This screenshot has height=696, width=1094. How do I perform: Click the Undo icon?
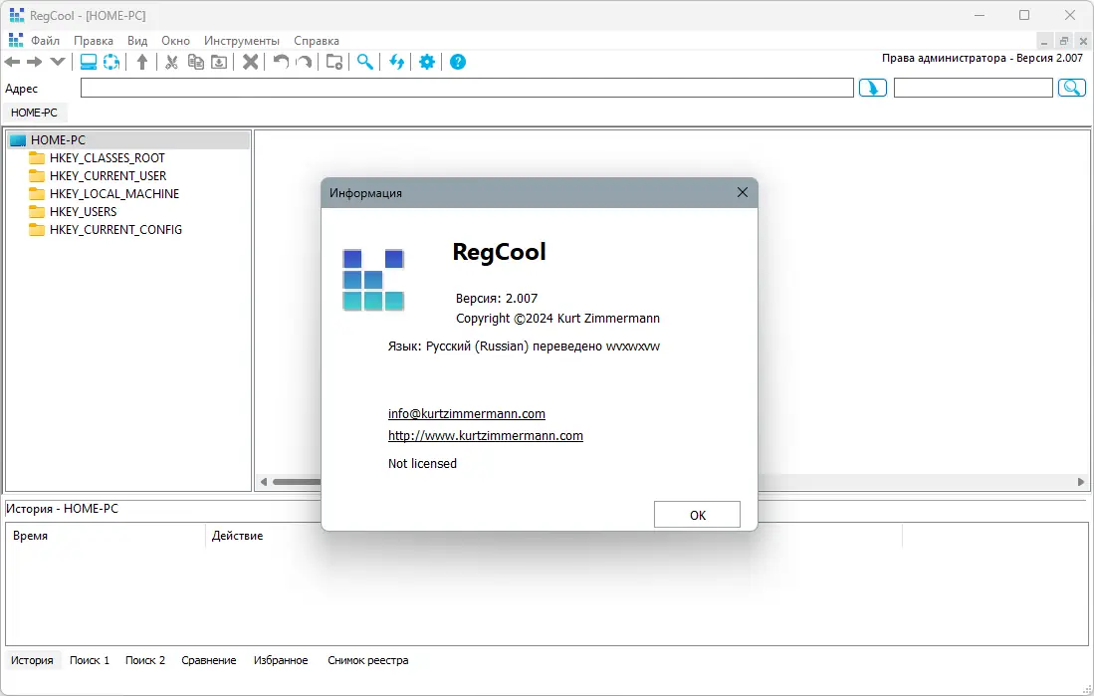281,62
